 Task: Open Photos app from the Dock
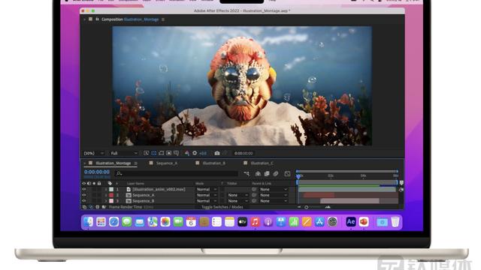(165, 222)
